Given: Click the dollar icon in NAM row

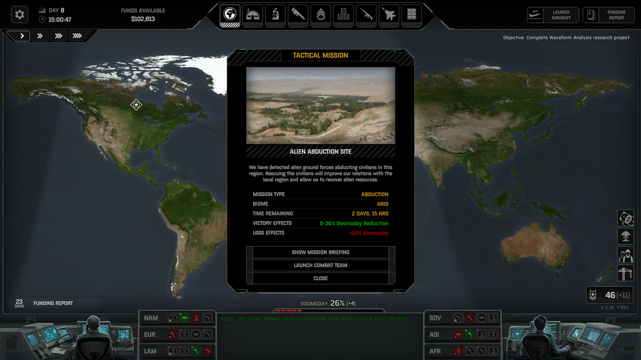Looking at the screenshot, I should (x=172, y=318).
